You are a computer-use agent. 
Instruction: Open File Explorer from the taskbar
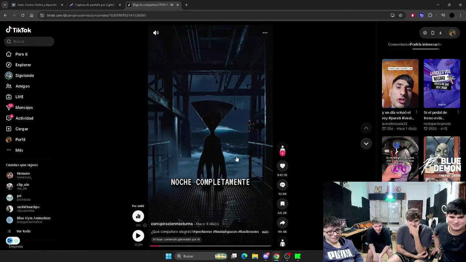[x=255, y=256]
